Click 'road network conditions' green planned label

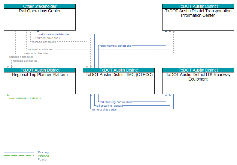pos(25,98)
